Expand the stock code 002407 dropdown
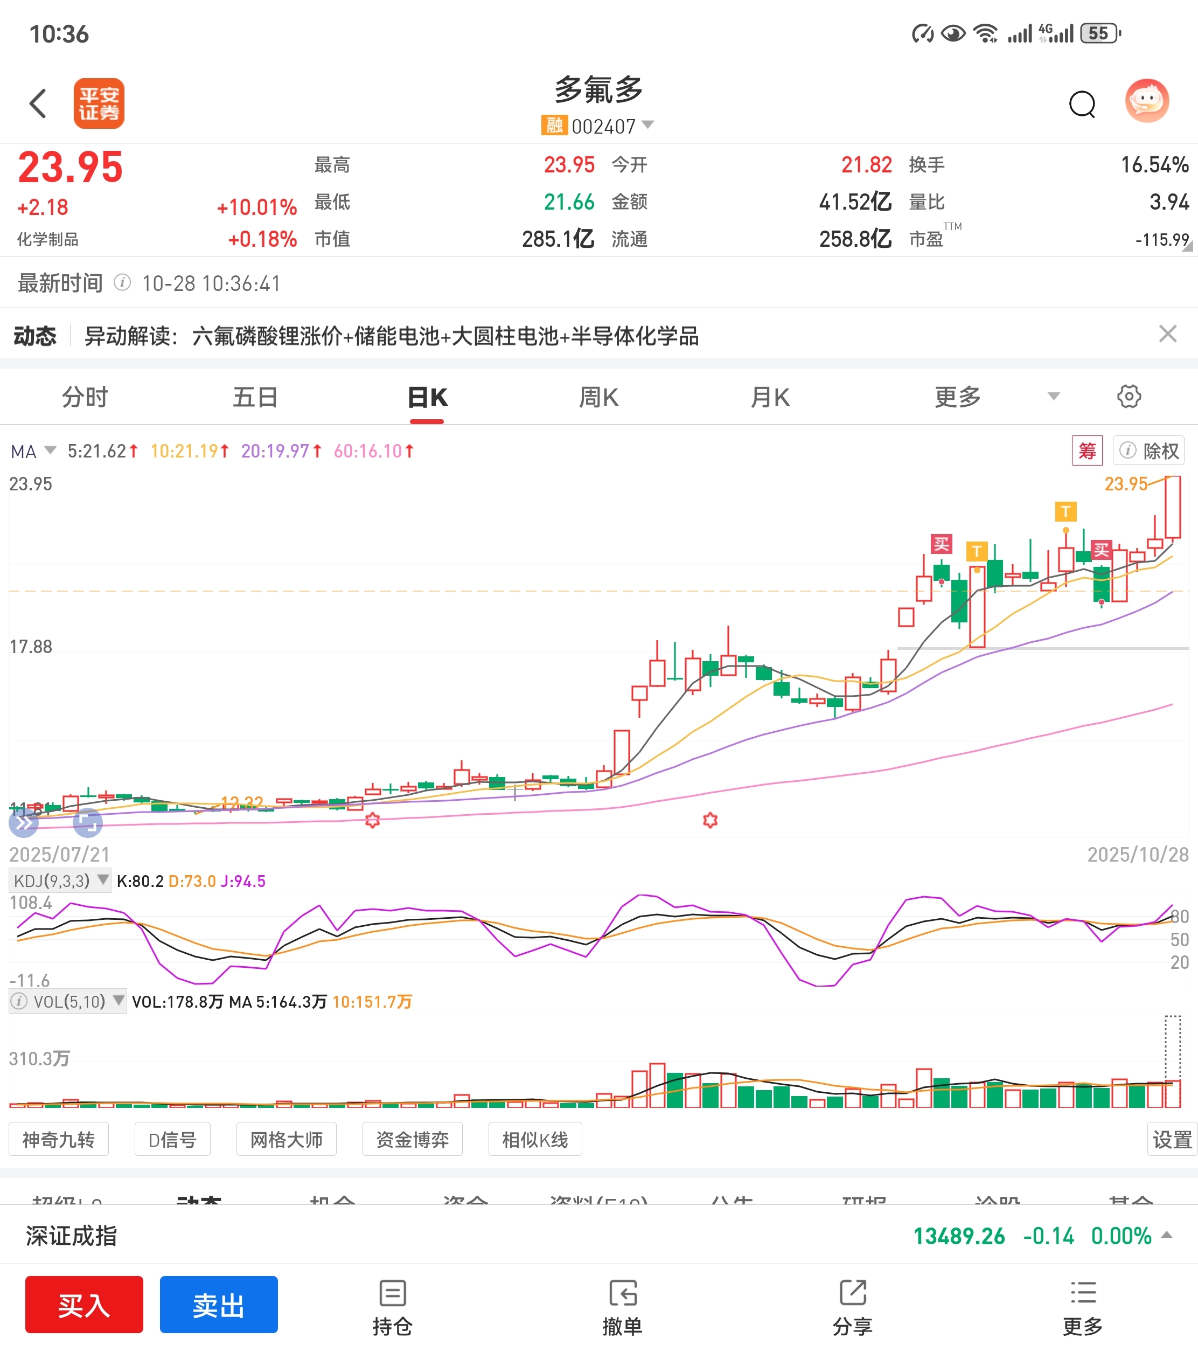This screenshot has width=1198, height=1345. point(647,125)
